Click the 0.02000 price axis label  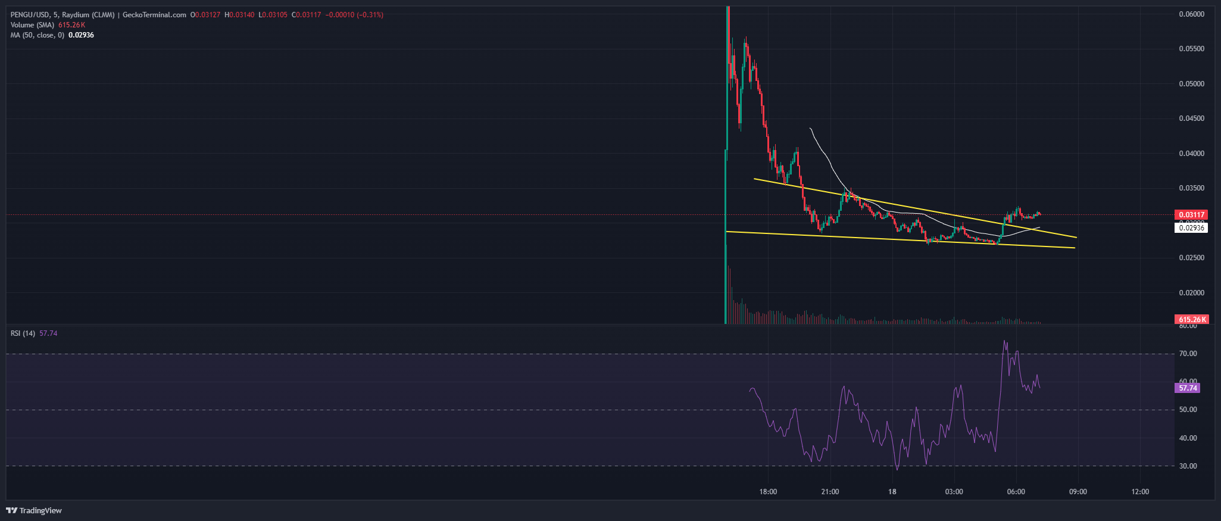coord(1191,293)
